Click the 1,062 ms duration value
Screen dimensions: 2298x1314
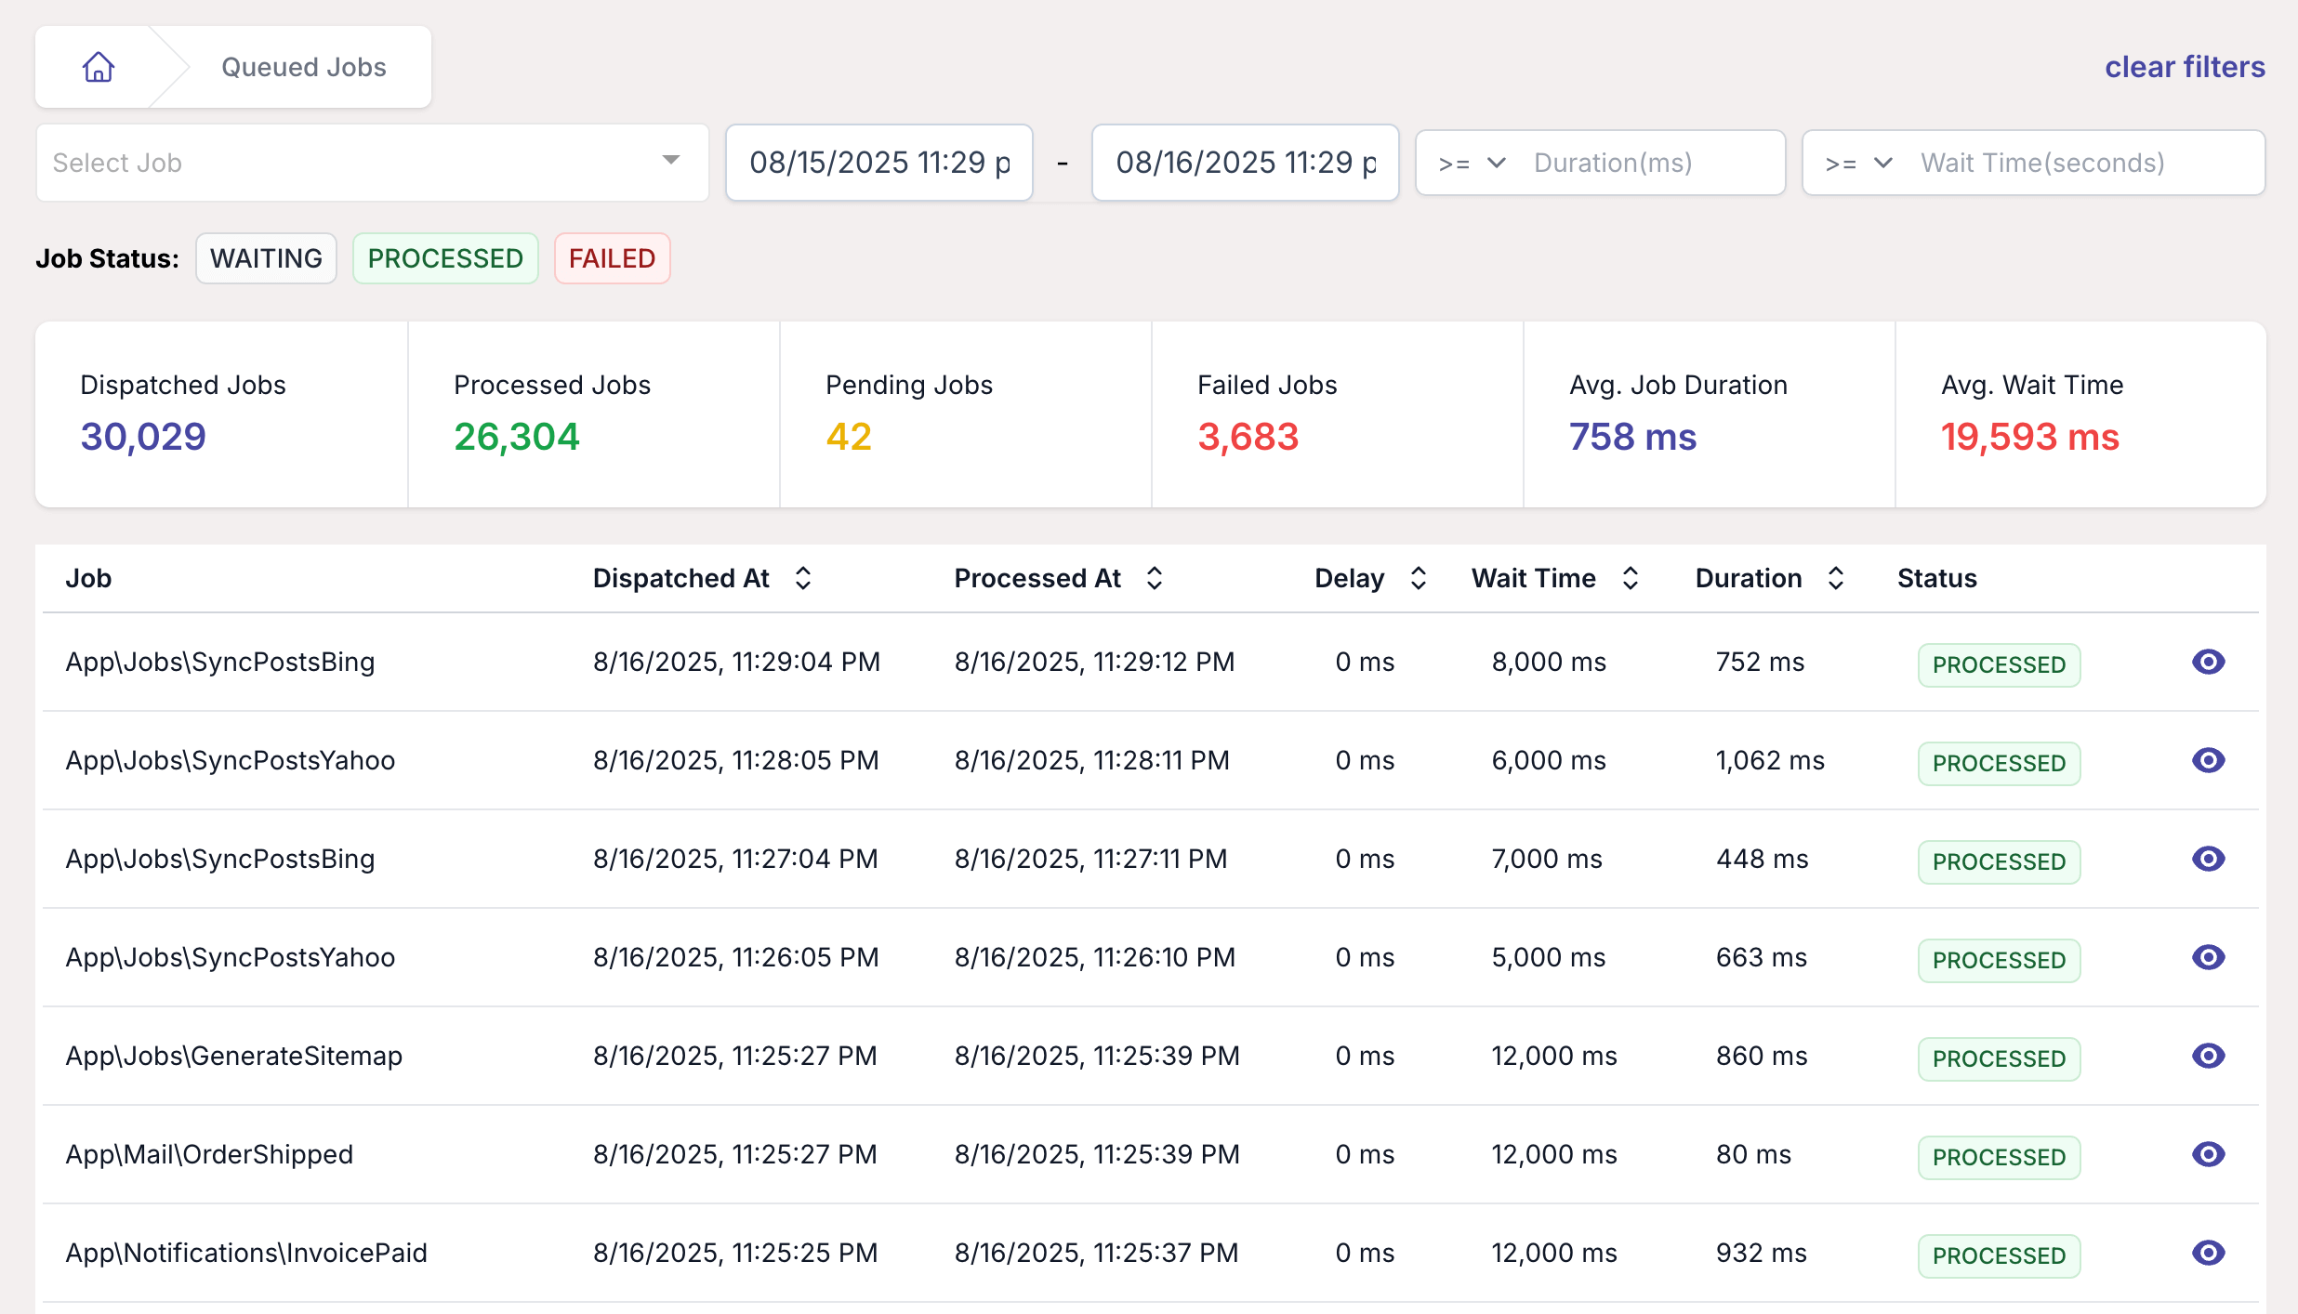point(1770,760)
